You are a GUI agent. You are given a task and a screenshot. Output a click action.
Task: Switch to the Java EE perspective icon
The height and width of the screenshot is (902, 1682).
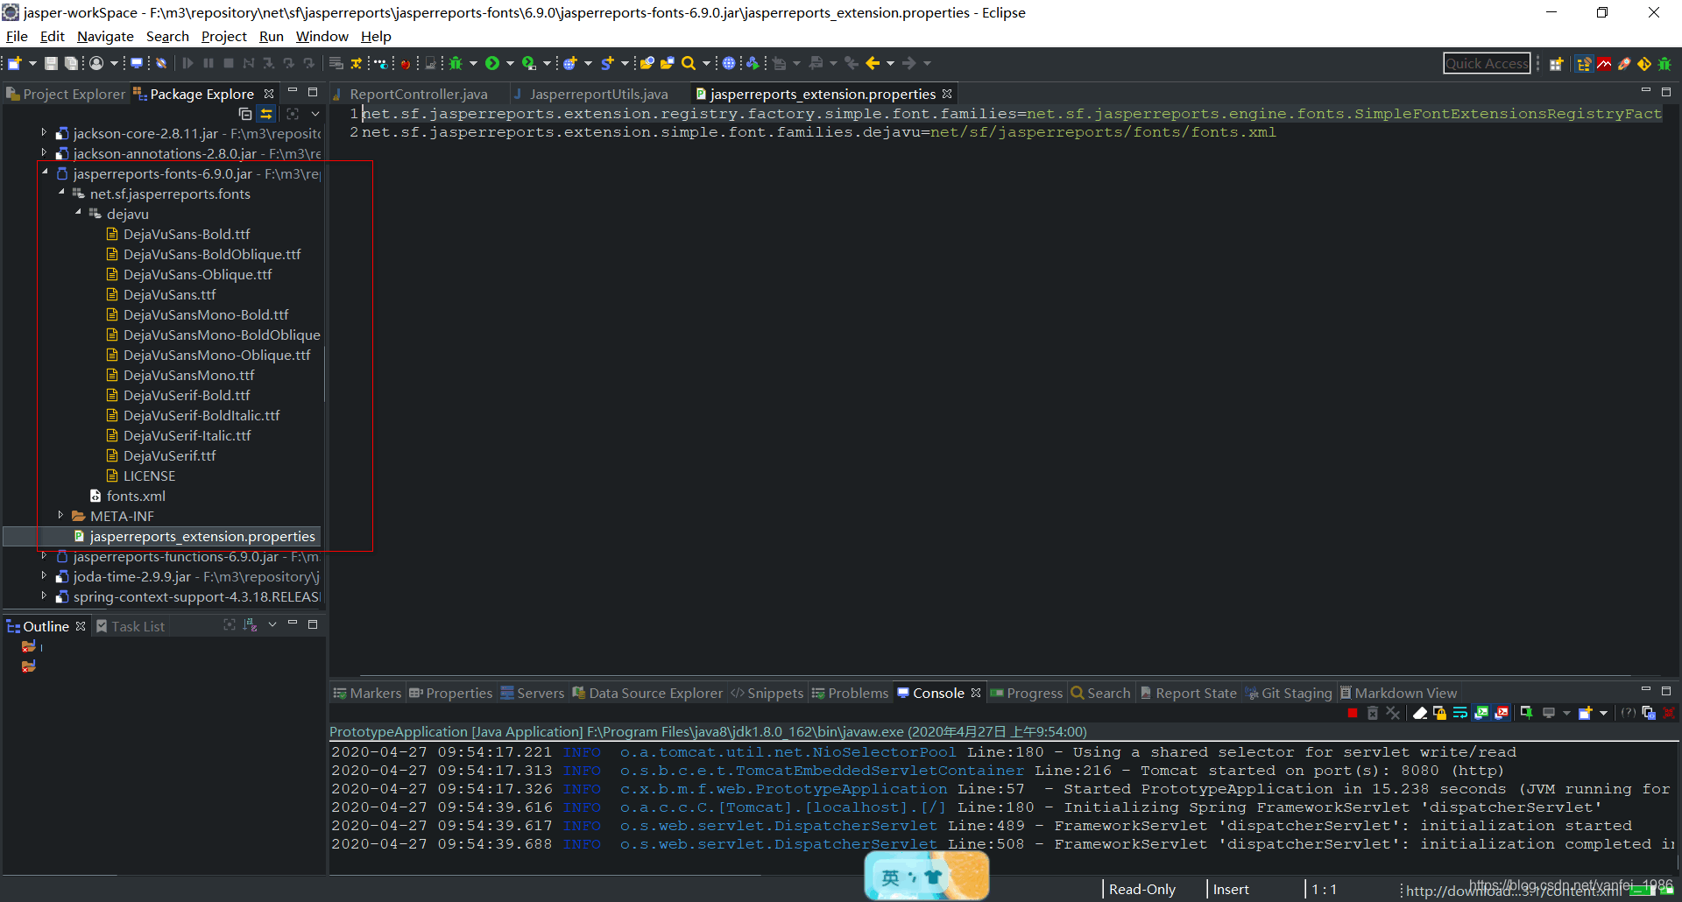(x=1584, y=64)
